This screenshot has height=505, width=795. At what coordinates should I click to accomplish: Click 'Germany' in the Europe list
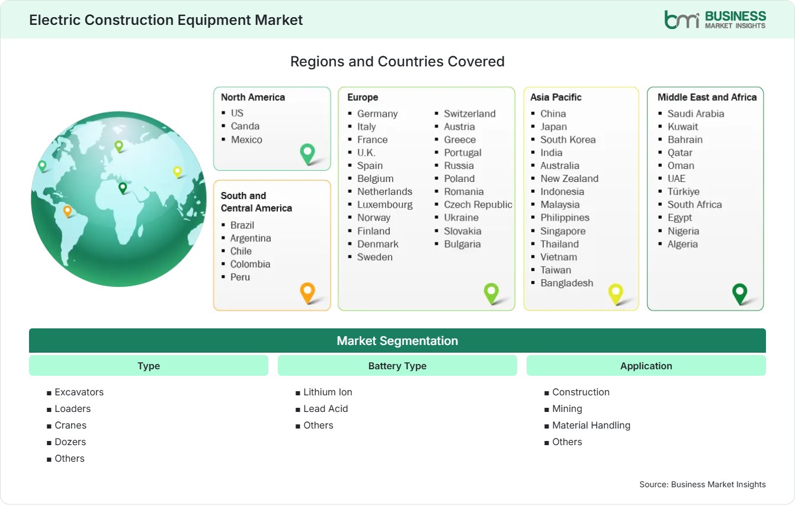(x=377, y=114)
